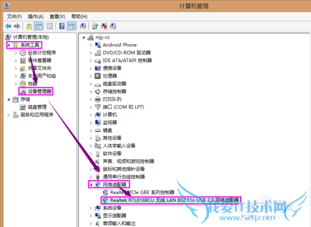This screenshot has height=227, width=311.
Task: Select 磁盘管理 under 存储
Action: tap(37, 107)
